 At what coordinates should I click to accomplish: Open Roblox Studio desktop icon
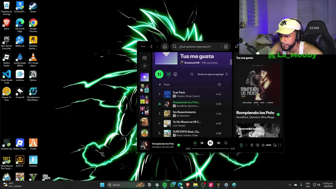(x=7, y=60)
